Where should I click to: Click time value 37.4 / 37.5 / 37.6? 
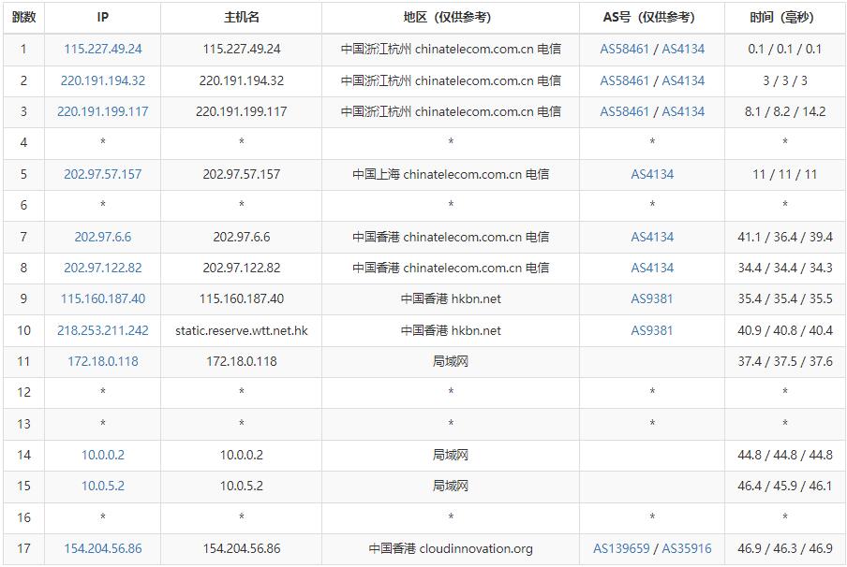[x=785, y=361]
